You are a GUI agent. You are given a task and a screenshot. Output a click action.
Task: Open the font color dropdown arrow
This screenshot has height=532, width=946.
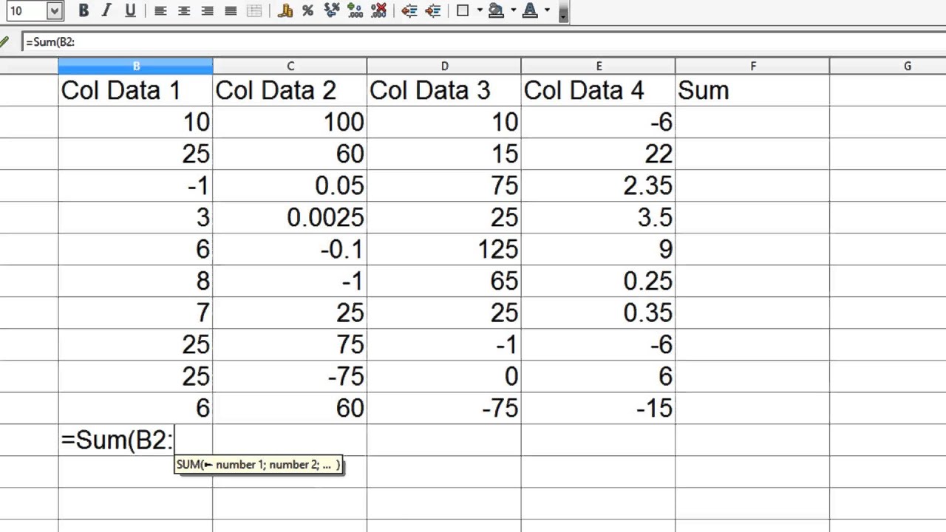[x=547, y=10]
